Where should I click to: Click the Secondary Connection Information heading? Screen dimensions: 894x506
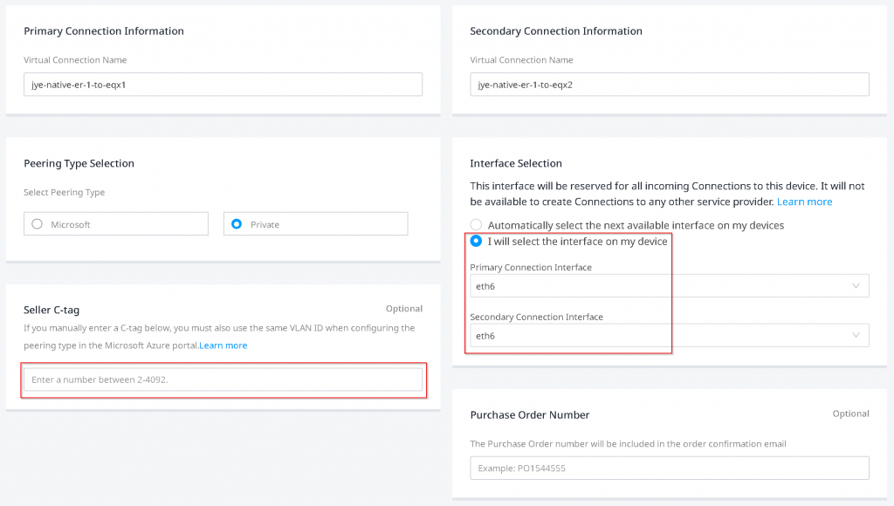(556, 31)
